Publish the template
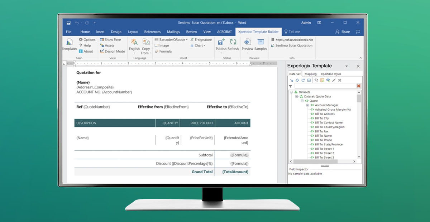Viewport: 430px width, 222px height. (221, 46)
